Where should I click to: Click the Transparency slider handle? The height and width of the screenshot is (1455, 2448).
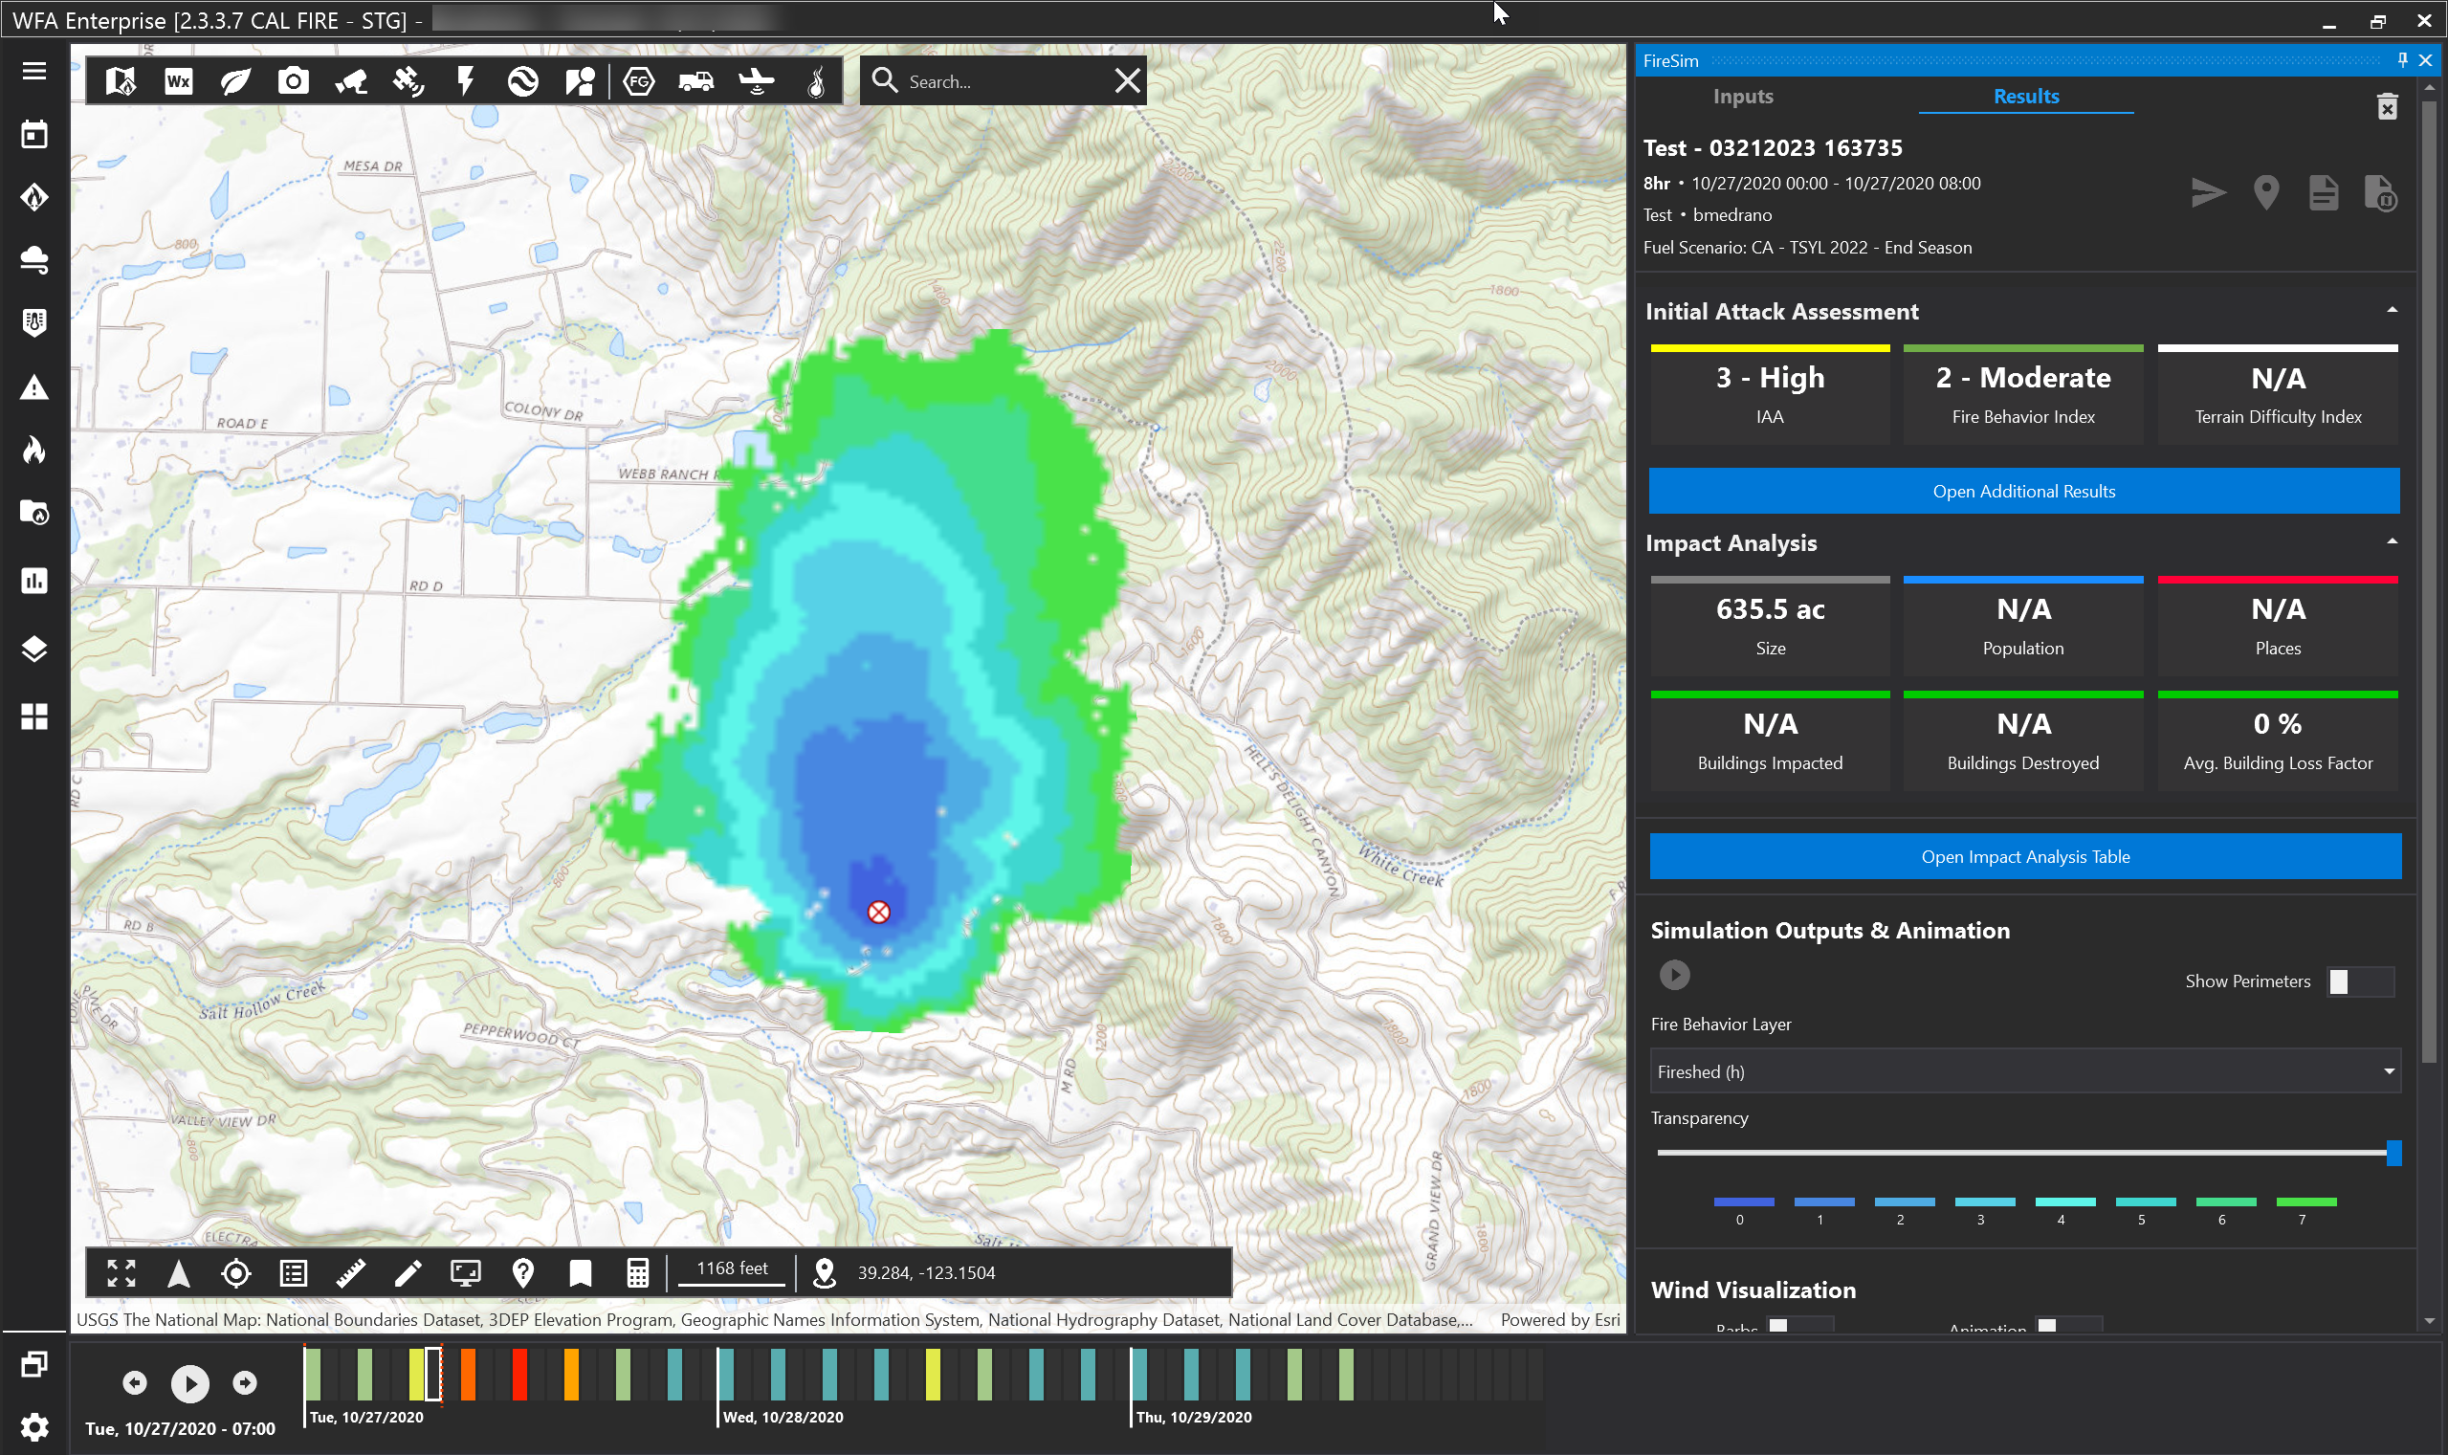(x=2393, y=1153)
